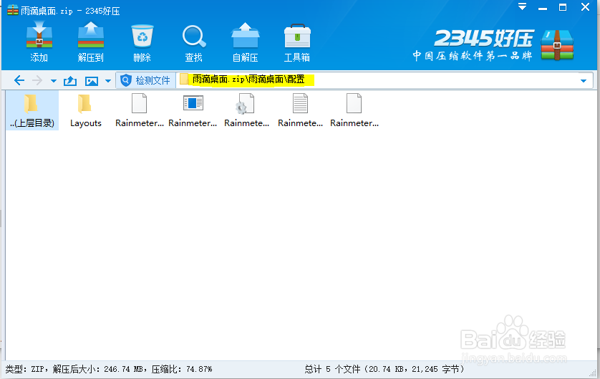Select the Layouts folder
Viewport: 600px width, 379px height.
point(86,110)
